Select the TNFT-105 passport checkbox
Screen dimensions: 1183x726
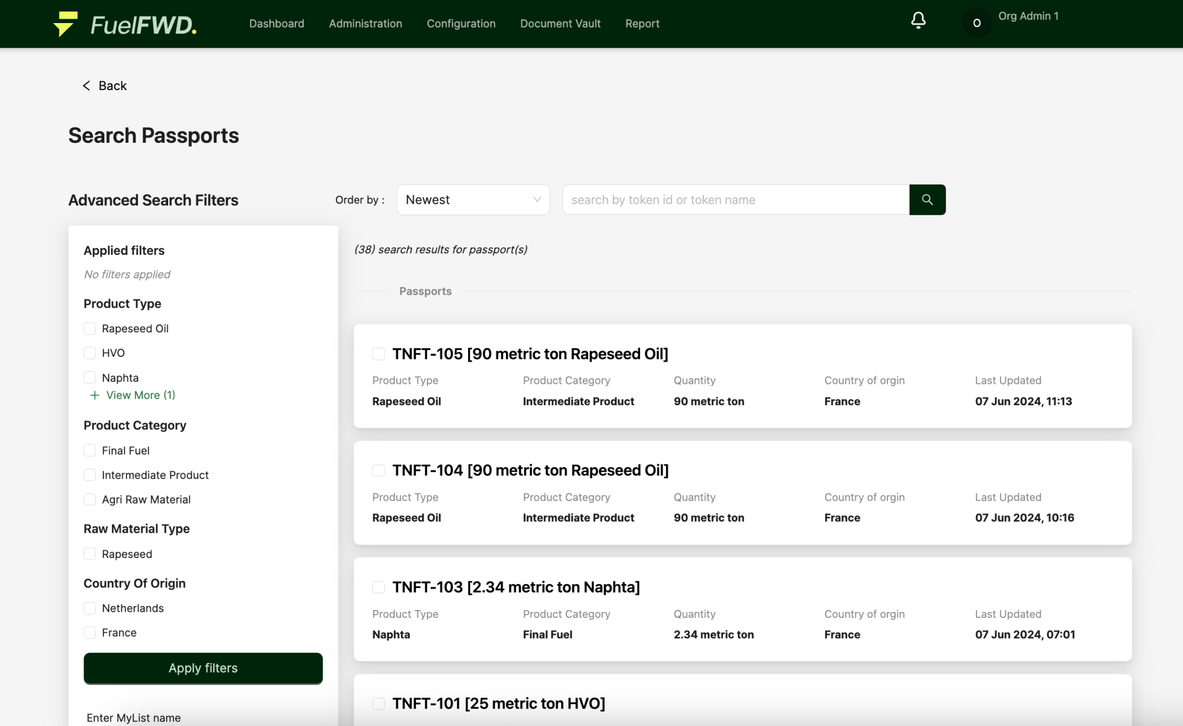pyautogui.click(x=378, y=354)
